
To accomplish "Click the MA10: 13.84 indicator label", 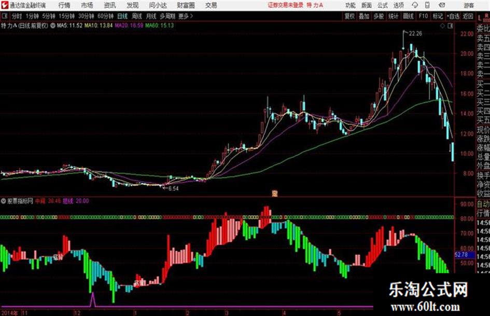I will (99, 25).
